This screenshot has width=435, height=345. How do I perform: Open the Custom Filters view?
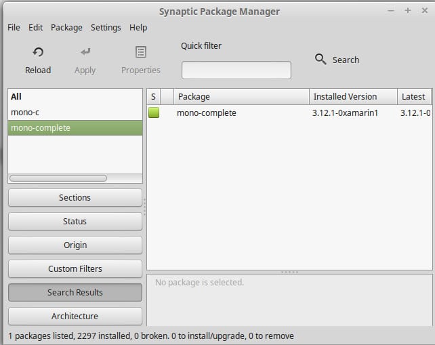(x=75, y=269)
